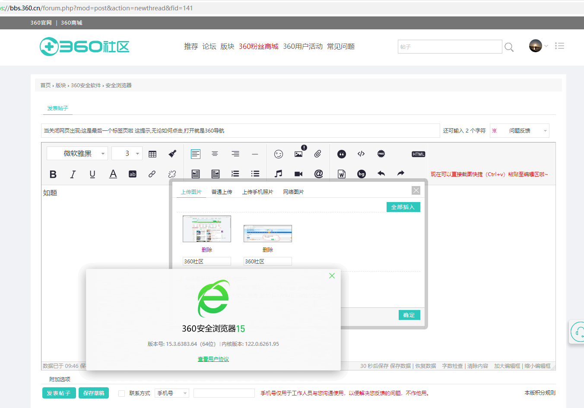The image size is (584, 408).
Task: Switch to the 网络图片 tab
Action: click(x=293, y=192)
